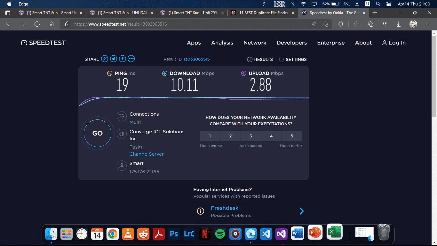Open the Edge profile avatar
This screenshot has width=437, height=246.
click(413, 24)
